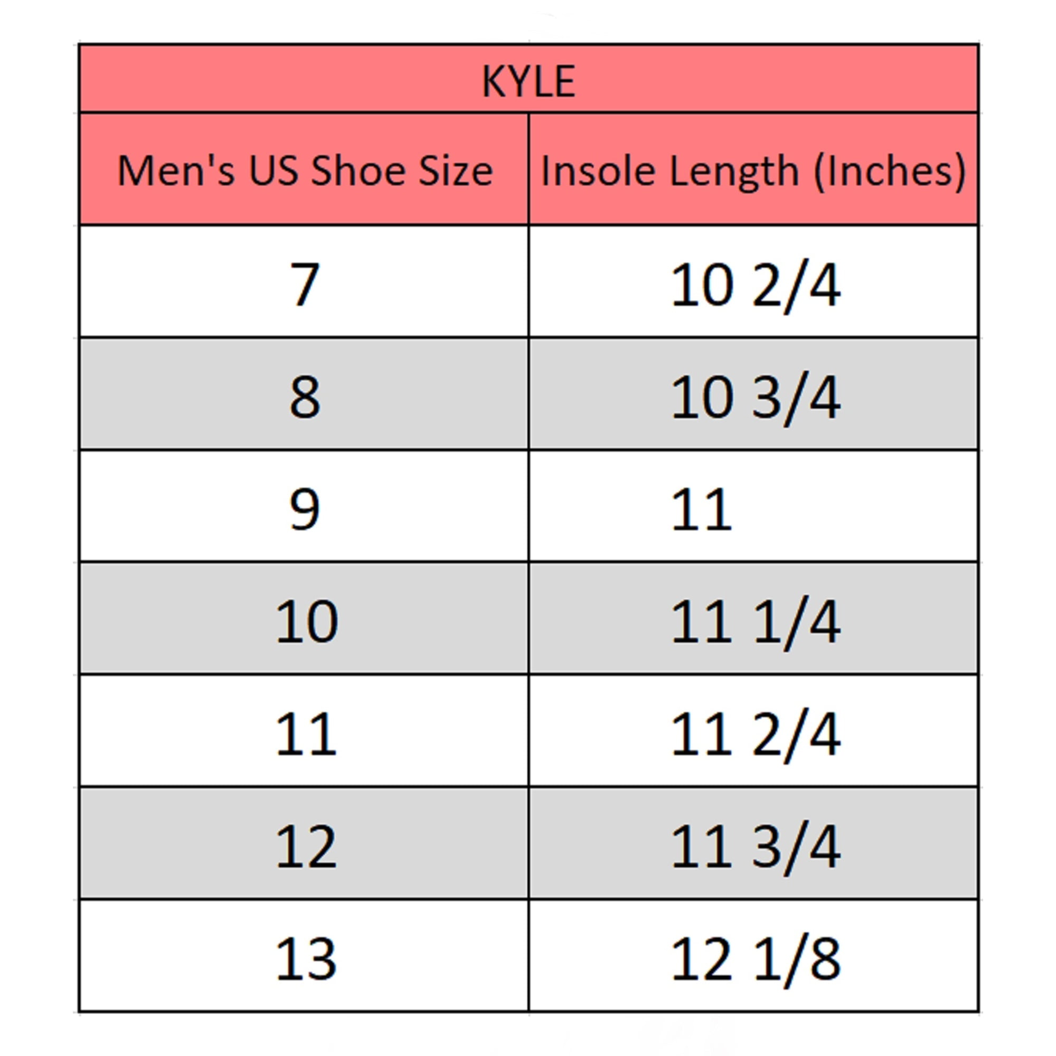This screenshot has width=1056, height=1056.
Task: Click the word "Length" in the header
Action: pos(733,171)
